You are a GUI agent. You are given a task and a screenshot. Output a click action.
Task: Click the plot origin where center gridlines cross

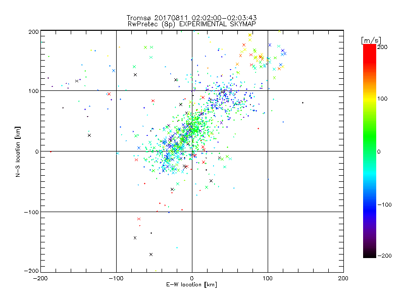192,151
